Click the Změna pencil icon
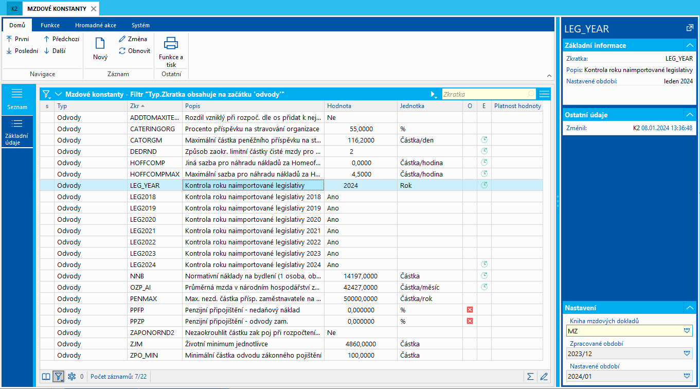 point(122,39)
